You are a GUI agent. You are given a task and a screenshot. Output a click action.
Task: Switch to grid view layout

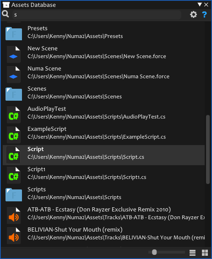[205, 253]
